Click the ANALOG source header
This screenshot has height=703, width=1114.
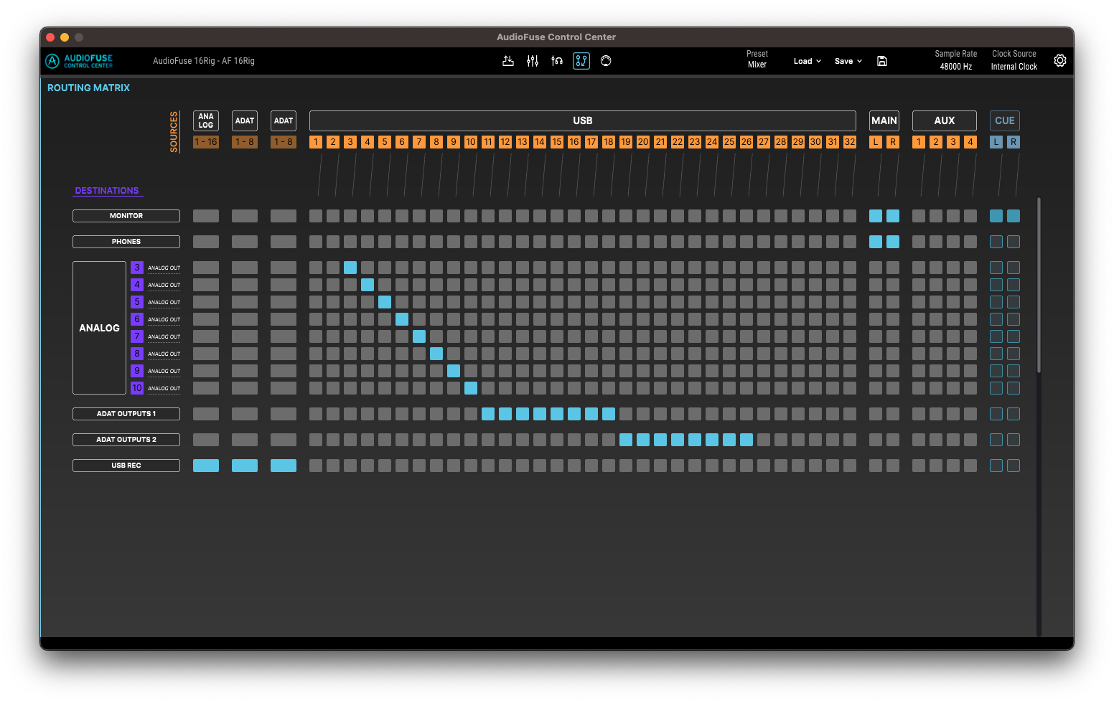(206, 121)
